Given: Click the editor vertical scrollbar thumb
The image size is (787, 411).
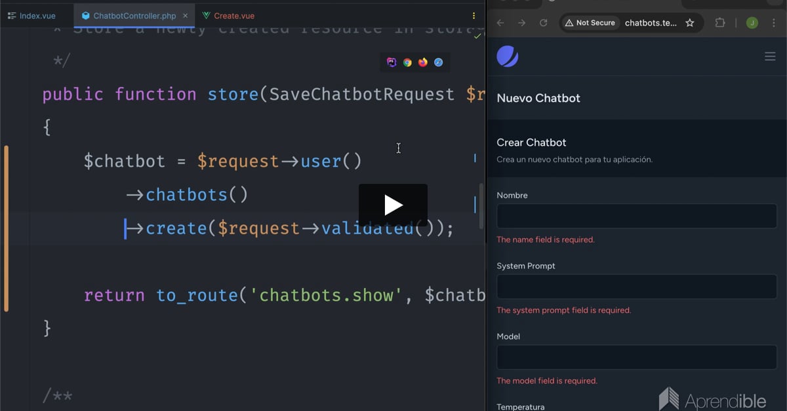Looking at the screenshot, I should (481, 205).
